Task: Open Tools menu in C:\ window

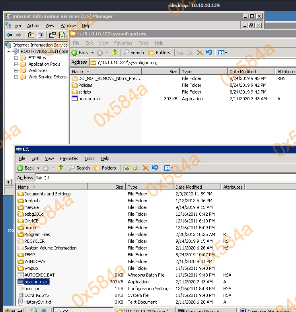Action: [90, 158]
